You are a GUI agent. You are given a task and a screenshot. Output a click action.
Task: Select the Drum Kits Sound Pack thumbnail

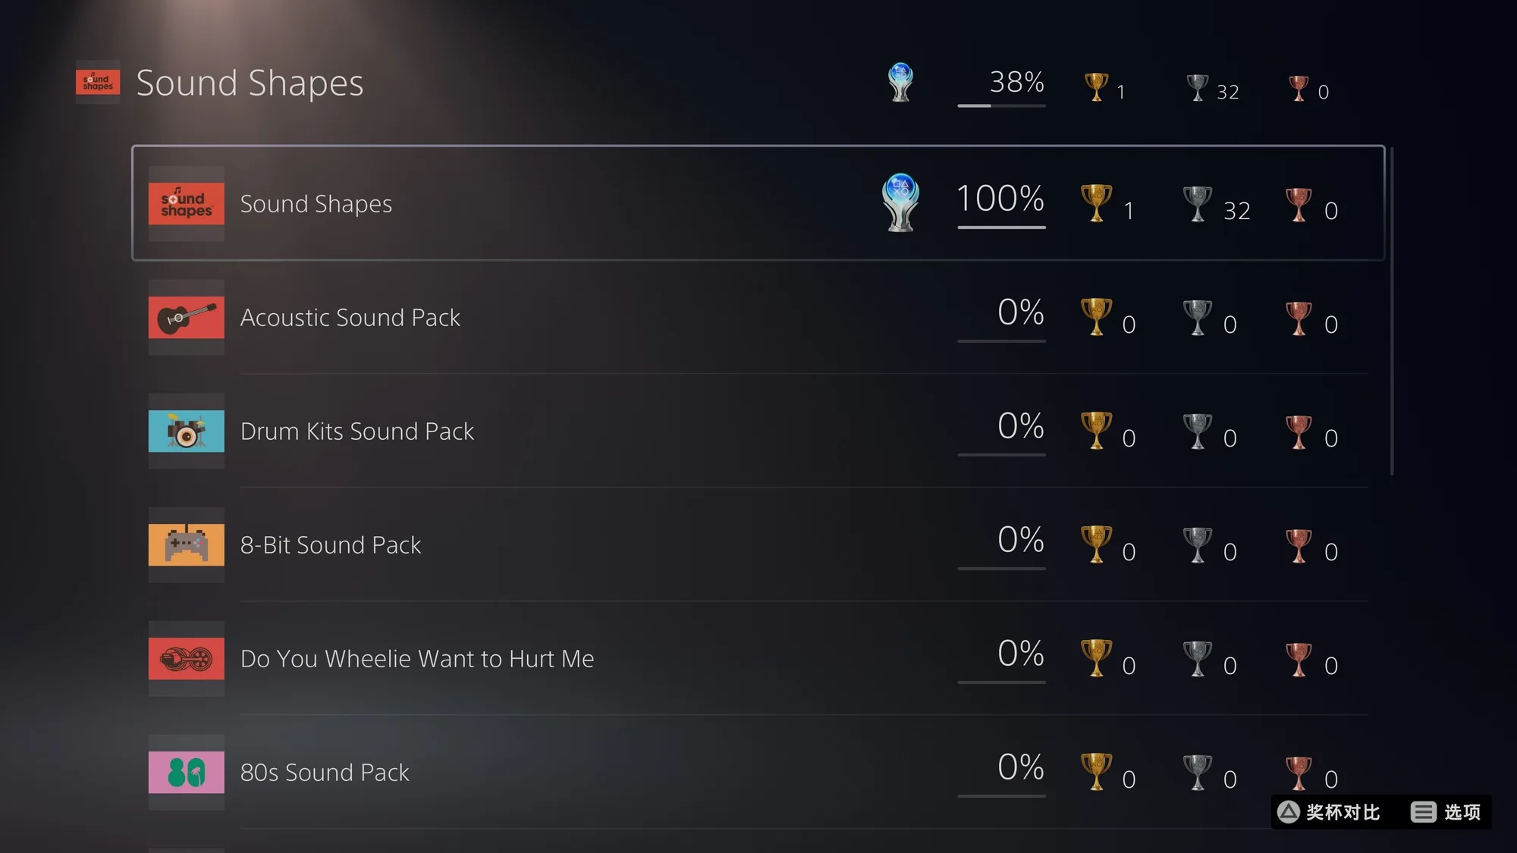pos(187,431)
